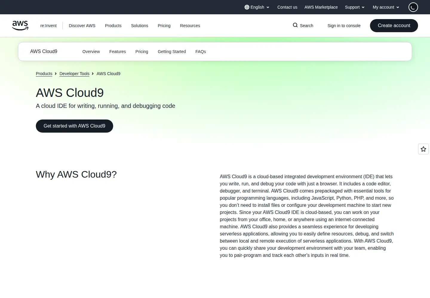Click the globe language icon
Screen dimensions: 430x298
pos(247,7)
